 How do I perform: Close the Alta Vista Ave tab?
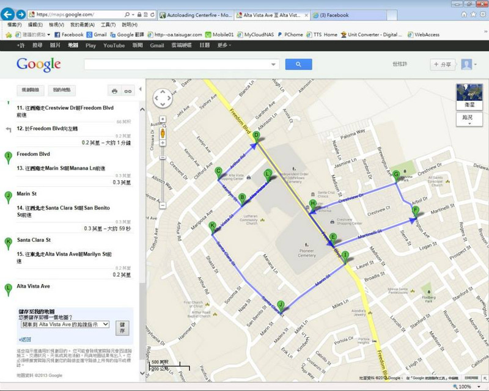tap(306, 15)
